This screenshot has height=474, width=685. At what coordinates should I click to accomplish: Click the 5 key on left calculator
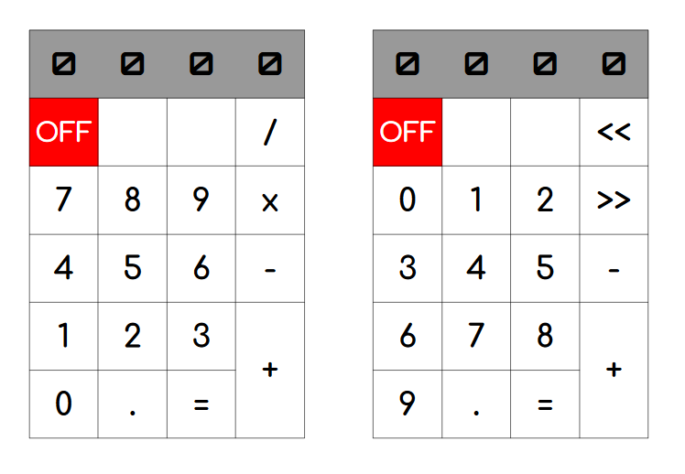pos(133,268)
